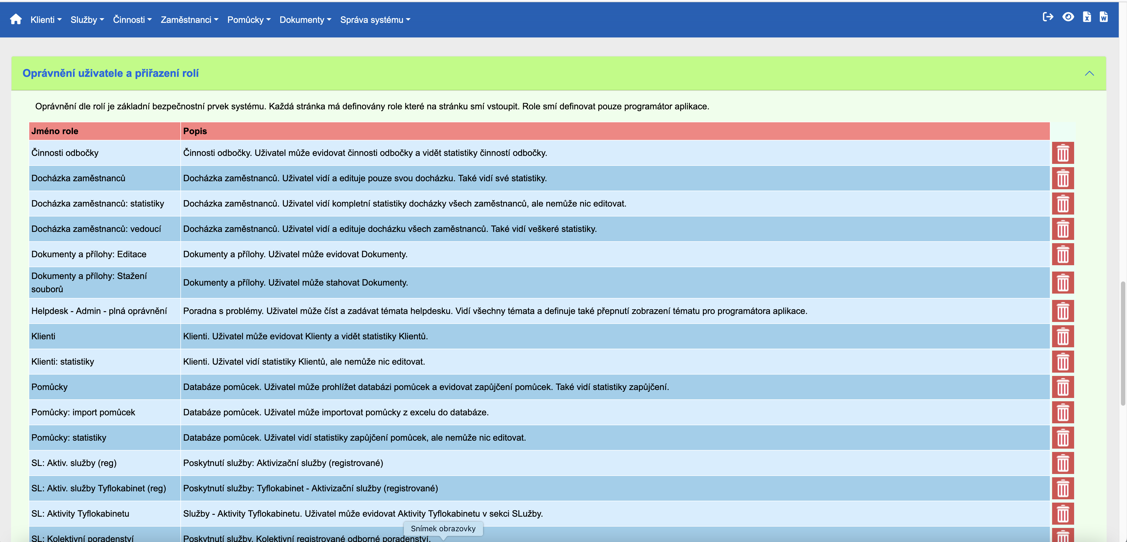This screenshot has width=1127, height=542.
Task: Delete Docházka zaměstnanců: vedoucí role
Action: point(1063,229)
